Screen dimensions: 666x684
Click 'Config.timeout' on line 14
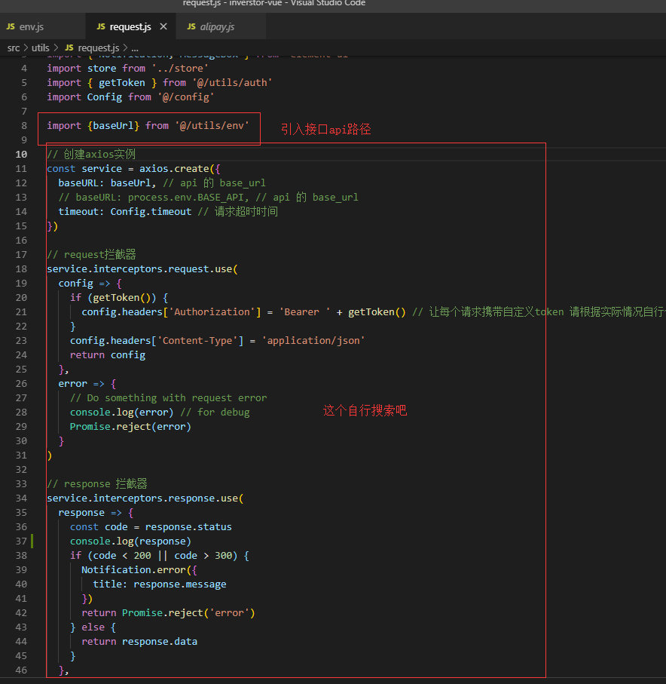coord(151,212)
